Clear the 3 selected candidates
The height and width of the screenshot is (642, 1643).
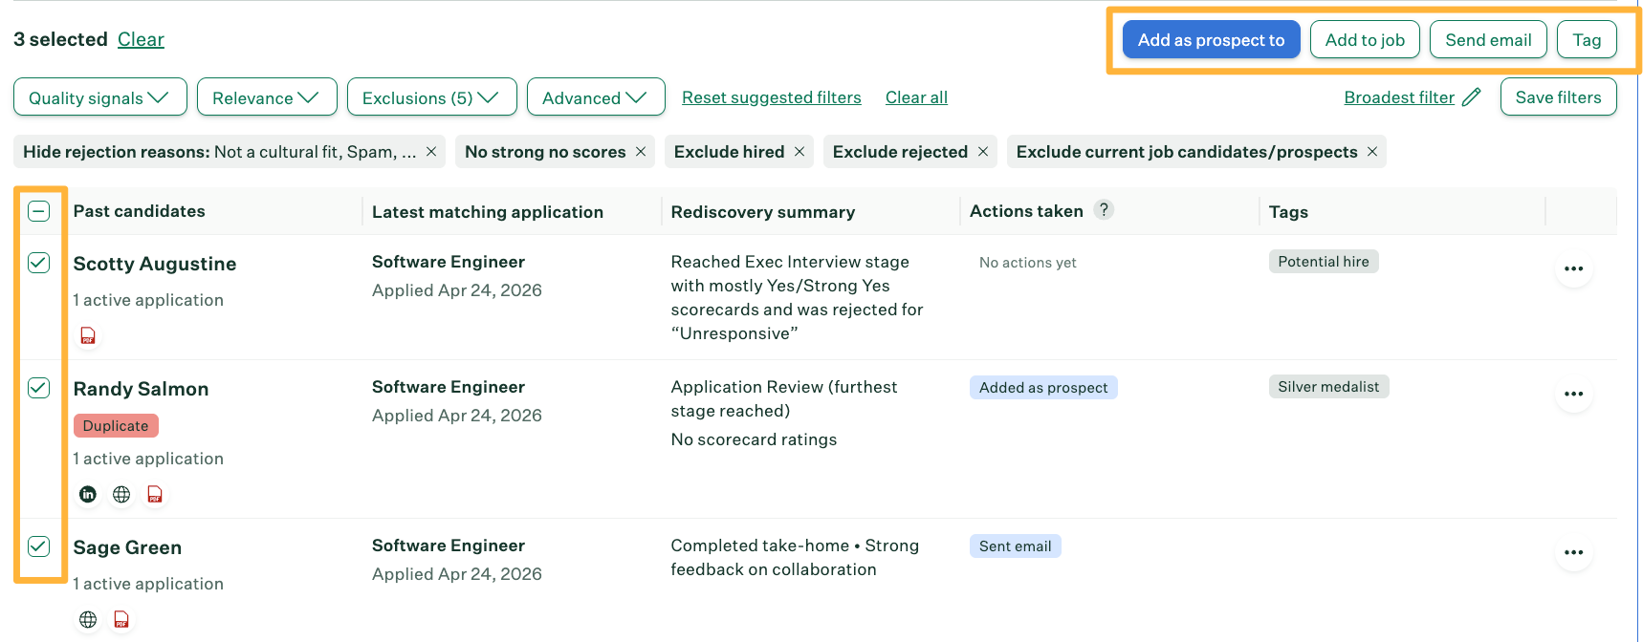(x=141, y=39)
